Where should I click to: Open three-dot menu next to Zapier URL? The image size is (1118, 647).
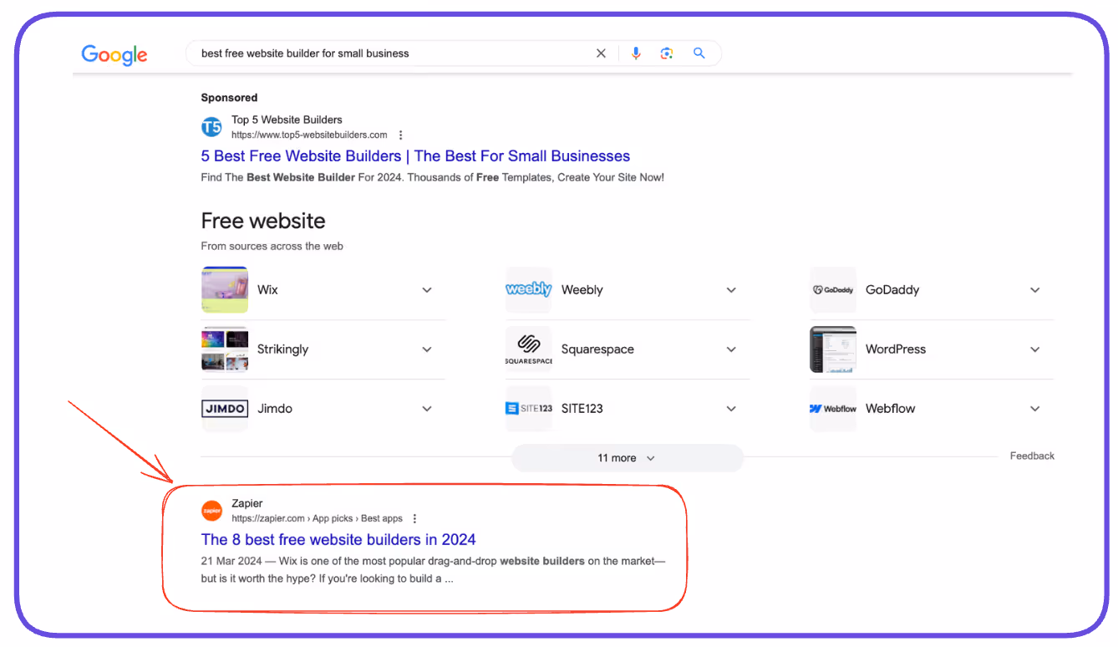(414, 518)
